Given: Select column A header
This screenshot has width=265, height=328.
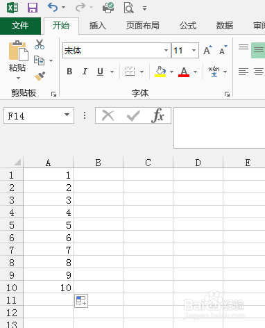Looking at the screenshot, I should (x=48, y=163).
